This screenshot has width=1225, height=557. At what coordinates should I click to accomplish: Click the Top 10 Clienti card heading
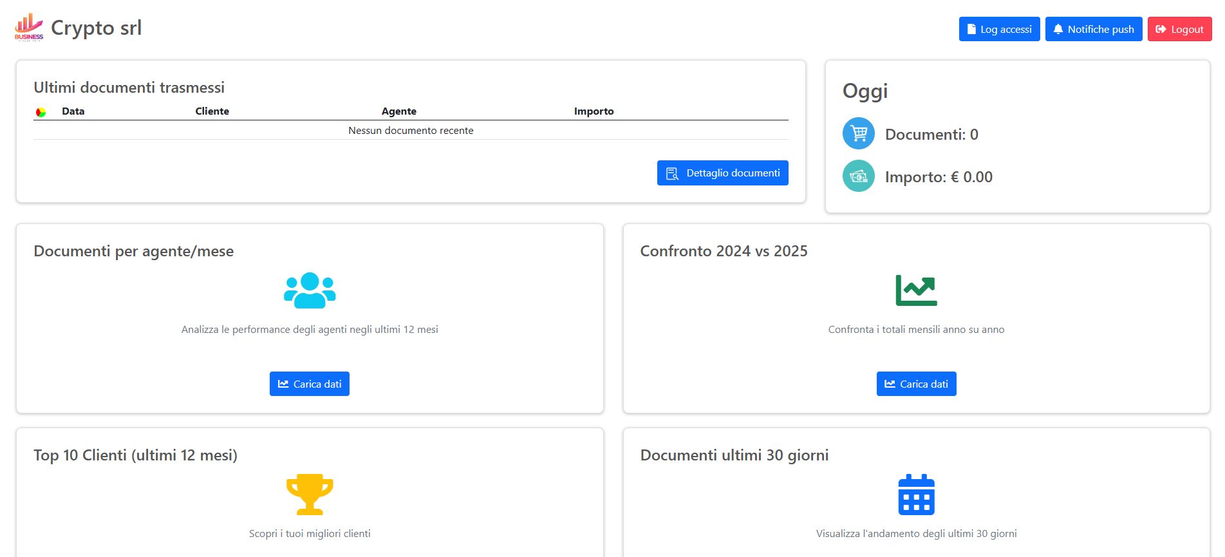tap(135, 455)
